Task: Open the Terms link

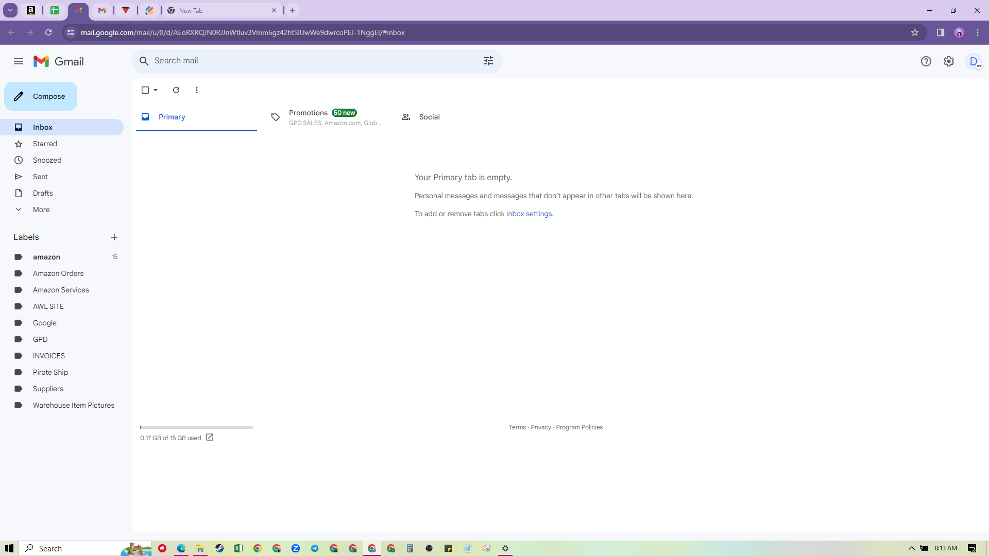Action: coord(517,427)
